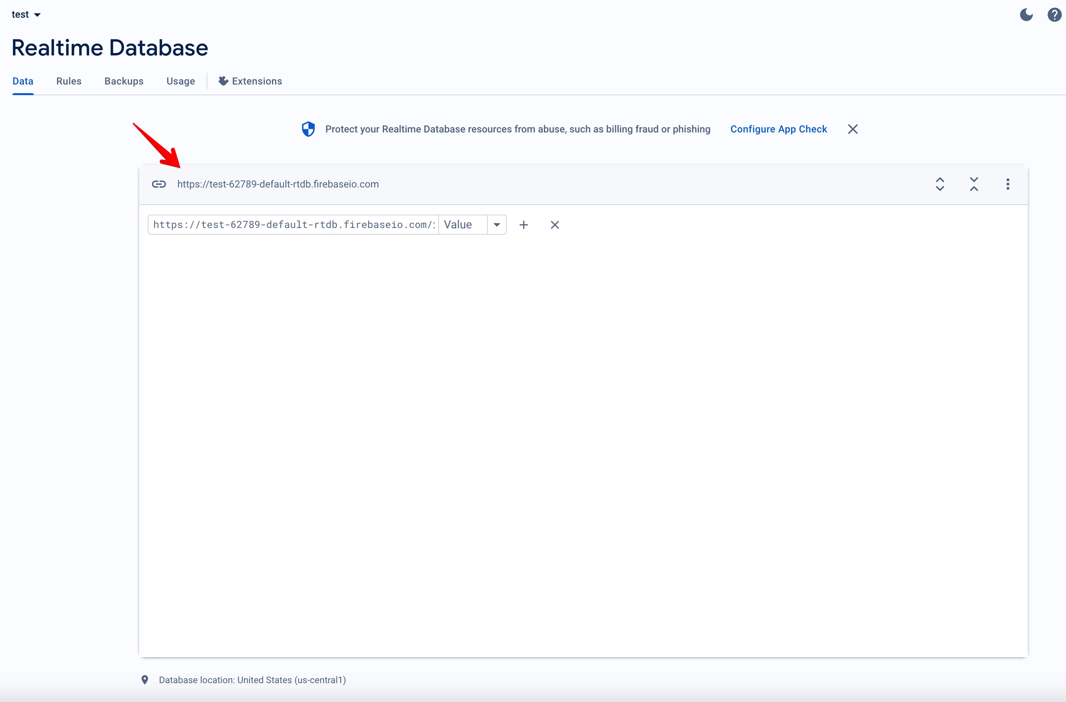1066x702 pixels.
Task: Click the expand/collapse chevron icon
Action: pos(941,183)
